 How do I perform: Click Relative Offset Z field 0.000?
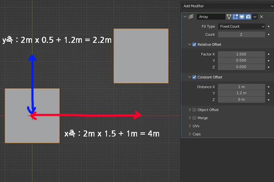(x=242, y=67)
